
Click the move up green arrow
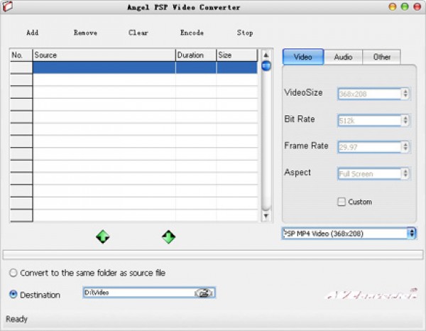click(x=103, y=237)
